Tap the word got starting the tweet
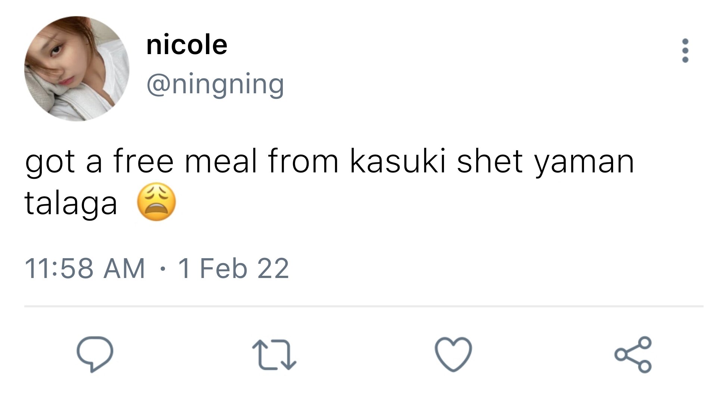Viewport: 728px width, 403px height. coord(50,163)
